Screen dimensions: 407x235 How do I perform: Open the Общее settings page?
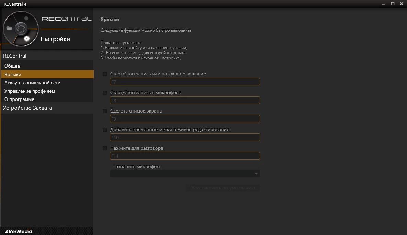[47, 66]
